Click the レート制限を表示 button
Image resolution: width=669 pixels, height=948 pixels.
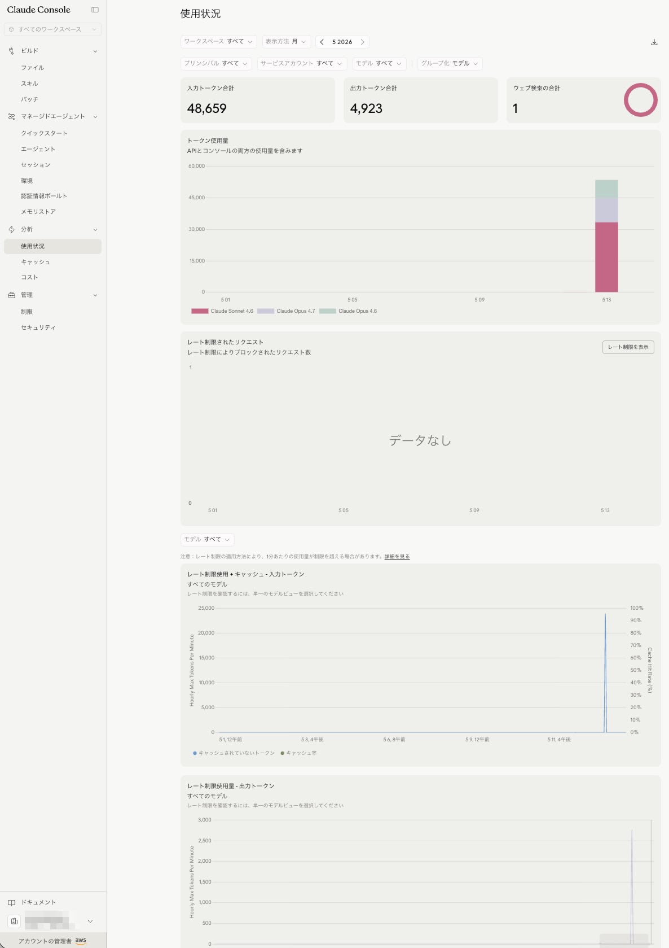[628, 347]
